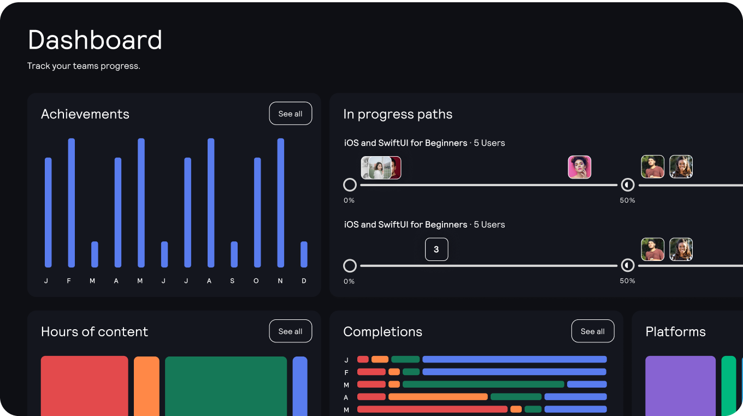Open See all in Completions card

pos(593,331)
